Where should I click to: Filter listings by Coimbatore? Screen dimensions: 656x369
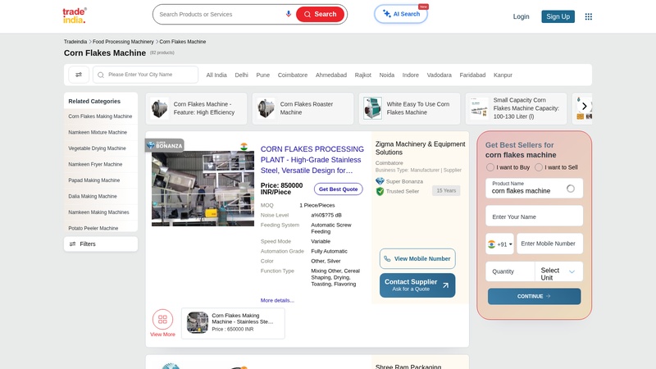(293, 75)
